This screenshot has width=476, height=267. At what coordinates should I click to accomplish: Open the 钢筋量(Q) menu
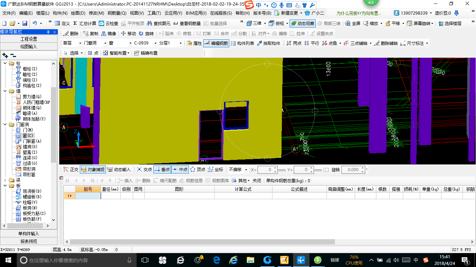pyautogui.click(x=117, y=13)
